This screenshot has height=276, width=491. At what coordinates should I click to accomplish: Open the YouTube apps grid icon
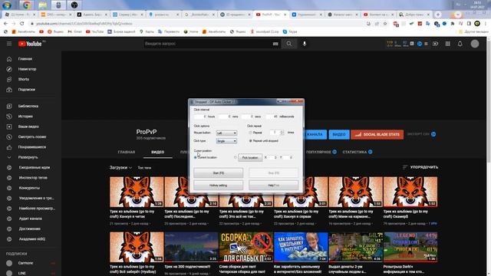[x=448, y=44]
